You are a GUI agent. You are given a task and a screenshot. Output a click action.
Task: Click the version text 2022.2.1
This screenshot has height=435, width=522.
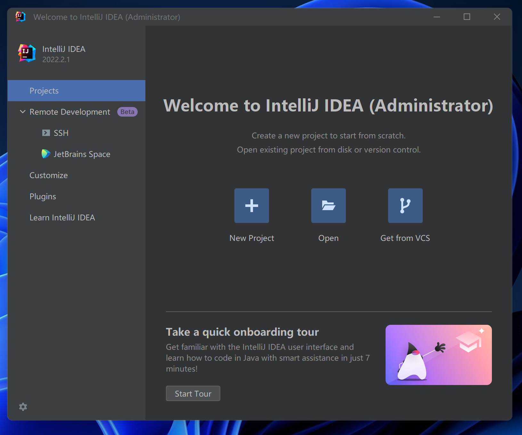(x=56, y=60)
